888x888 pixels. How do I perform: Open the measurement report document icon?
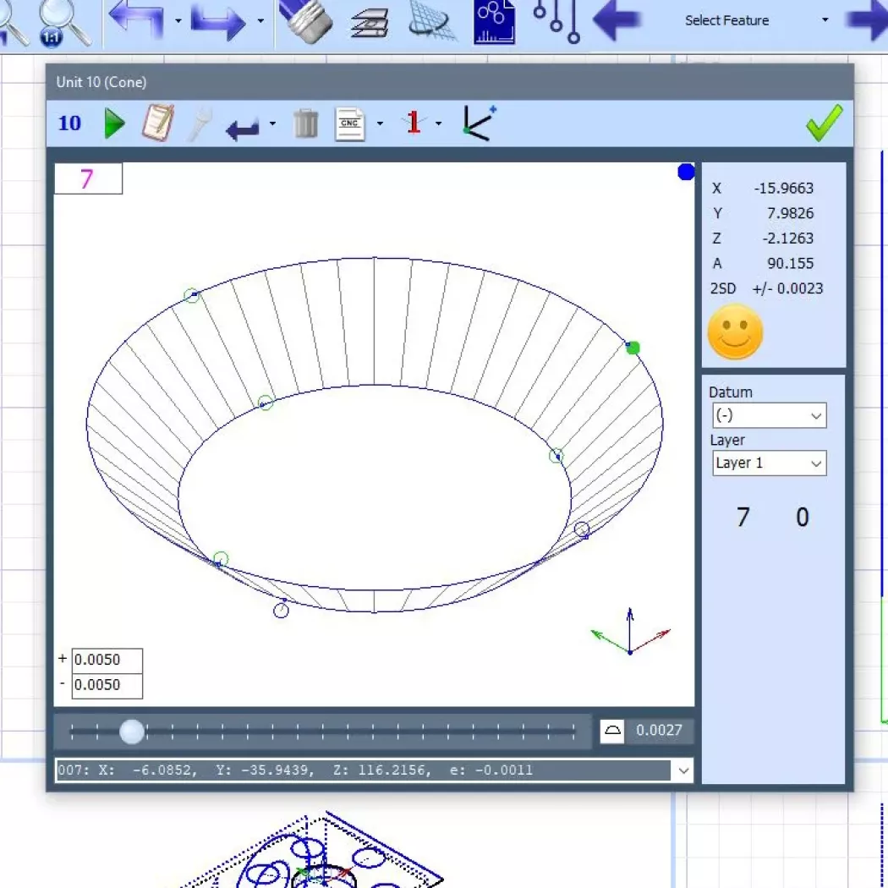coord(494,23)
